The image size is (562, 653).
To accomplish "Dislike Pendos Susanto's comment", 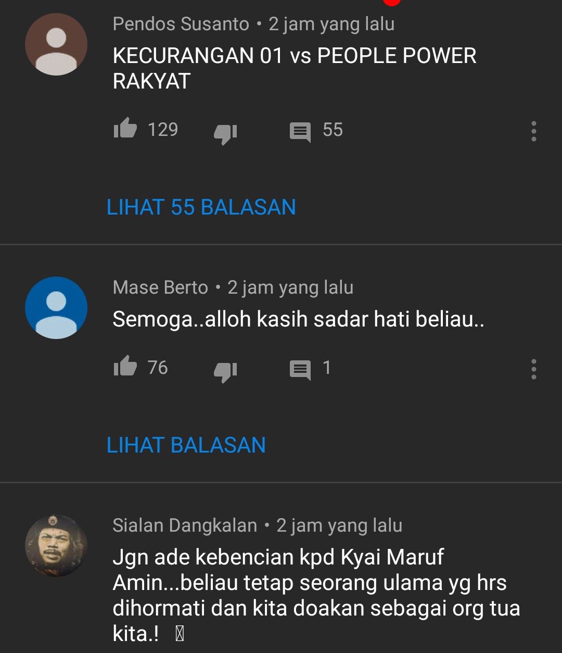I will (x=225, y=133).
